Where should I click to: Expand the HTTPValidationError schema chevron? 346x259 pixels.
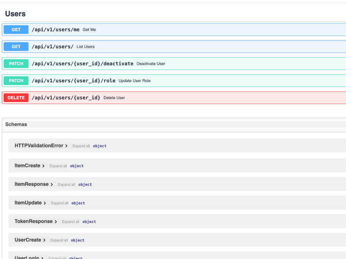click(x=66, y=146)
